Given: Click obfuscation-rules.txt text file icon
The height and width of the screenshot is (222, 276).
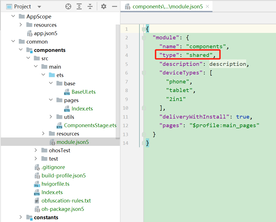Looking at the screenshot, I should 37,201.
